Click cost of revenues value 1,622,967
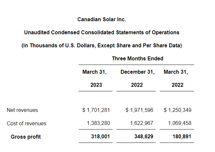 pos(142,123)
